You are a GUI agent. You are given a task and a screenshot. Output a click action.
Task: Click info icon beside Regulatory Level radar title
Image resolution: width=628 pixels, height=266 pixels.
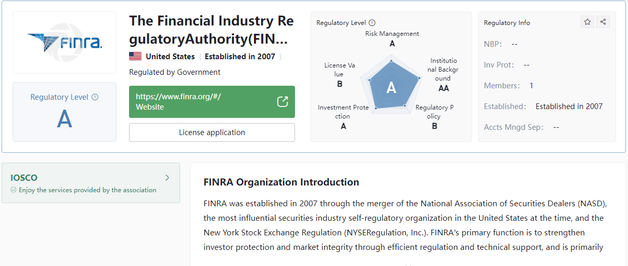pyautogui.click(x=372, y=23)
